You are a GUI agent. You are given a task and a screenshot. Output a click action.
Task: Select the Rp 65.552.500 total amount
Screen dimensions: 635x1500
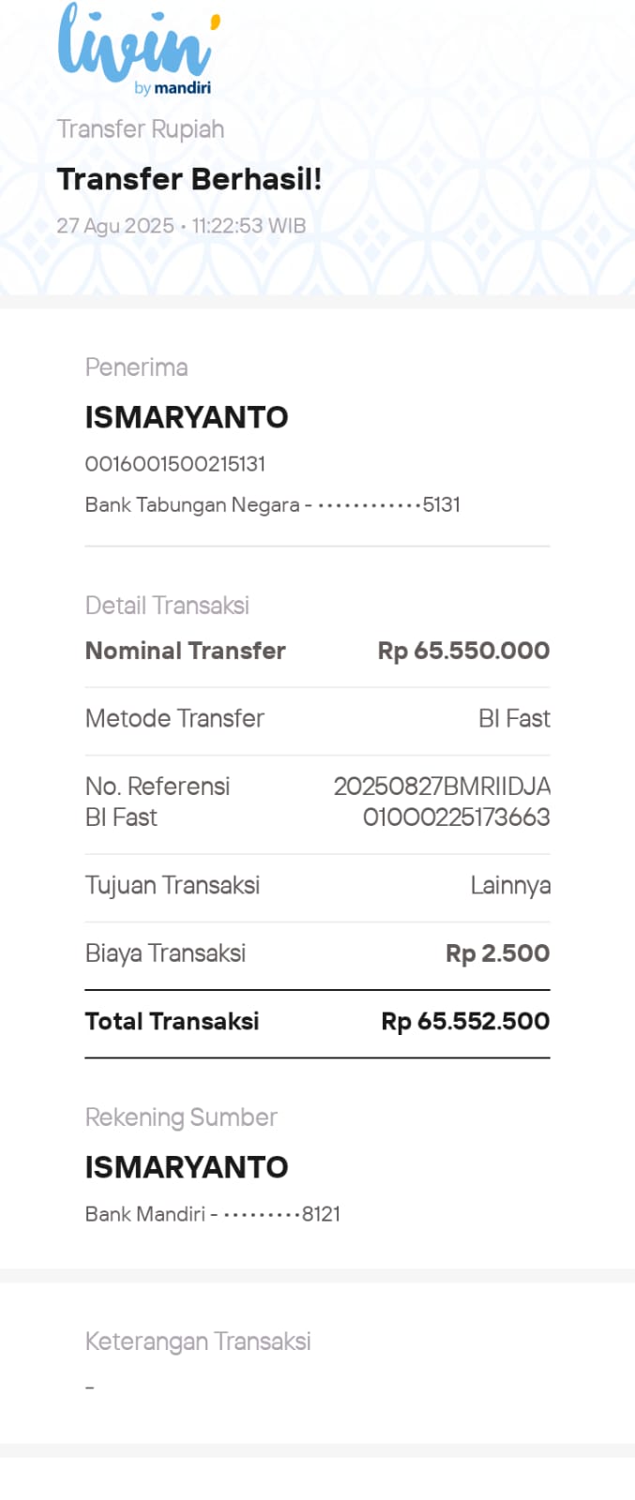pos(465,1022)
